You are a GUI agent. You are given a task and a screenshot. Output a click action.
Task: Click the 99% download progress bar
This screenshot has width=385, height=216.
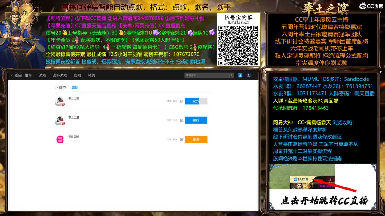196,120
